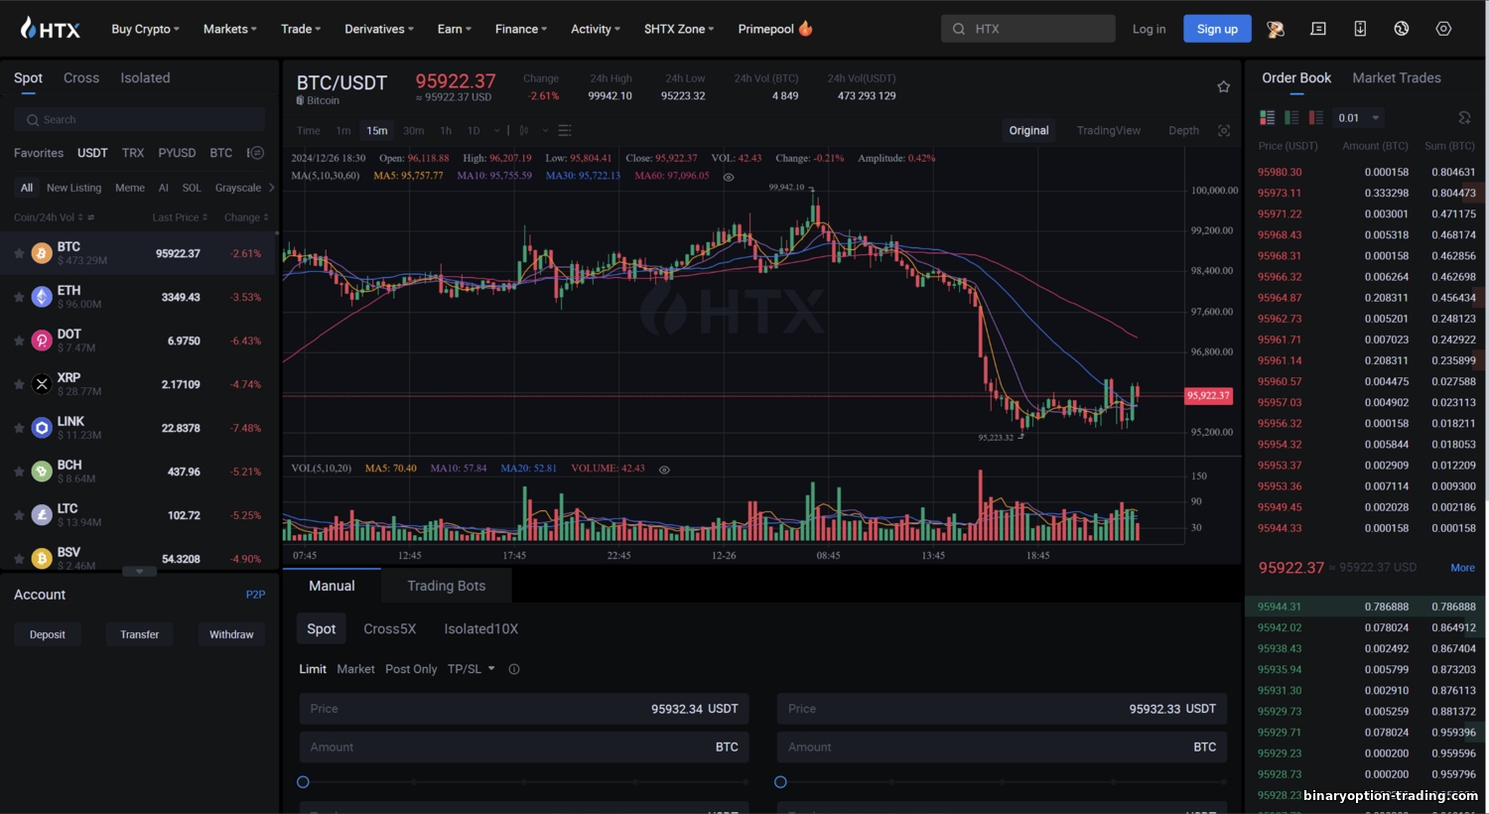Click the Log in link
Viewport: 1489px width, 814px height.
pos(1150,29)
